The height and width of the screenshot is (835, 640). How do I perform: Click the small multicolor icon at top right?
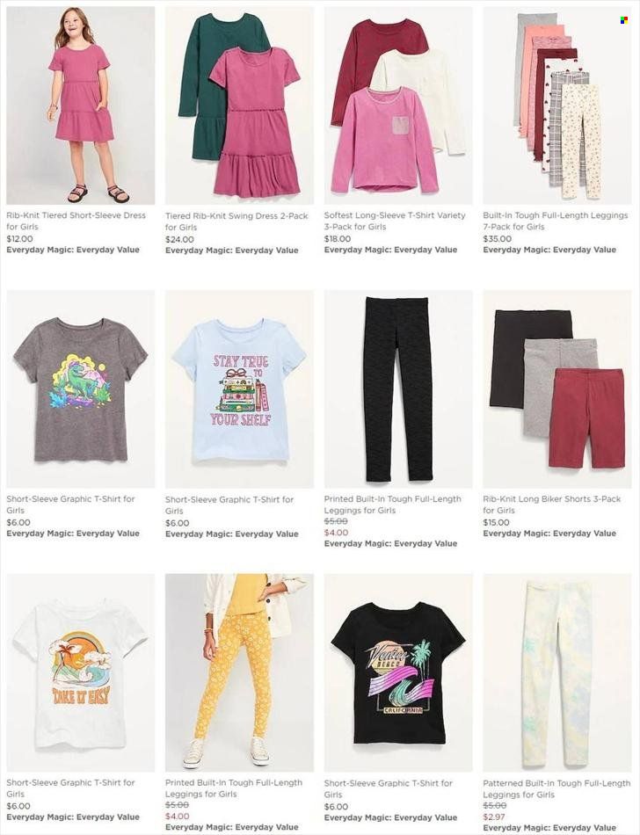tap(623, 20)
